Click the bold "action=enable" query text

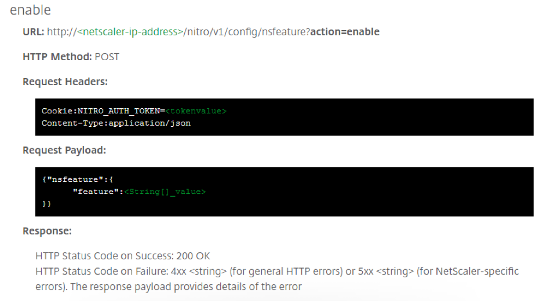click(345, 32)
